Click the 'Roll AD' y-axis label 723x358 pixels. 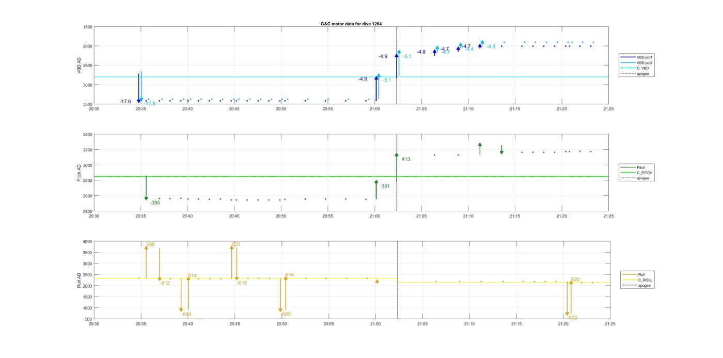pos(79,279)
